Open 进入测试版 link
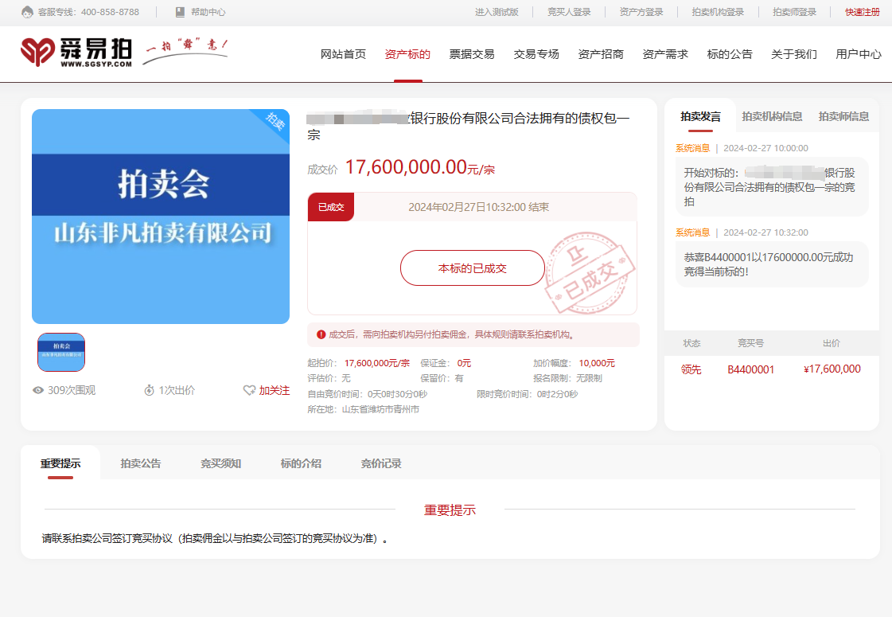This screenshot has width=892, height=617. click(497, 12)
